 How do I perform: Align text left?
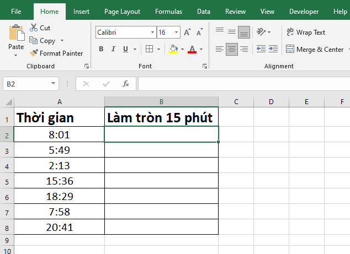click(x=220, y=49)
